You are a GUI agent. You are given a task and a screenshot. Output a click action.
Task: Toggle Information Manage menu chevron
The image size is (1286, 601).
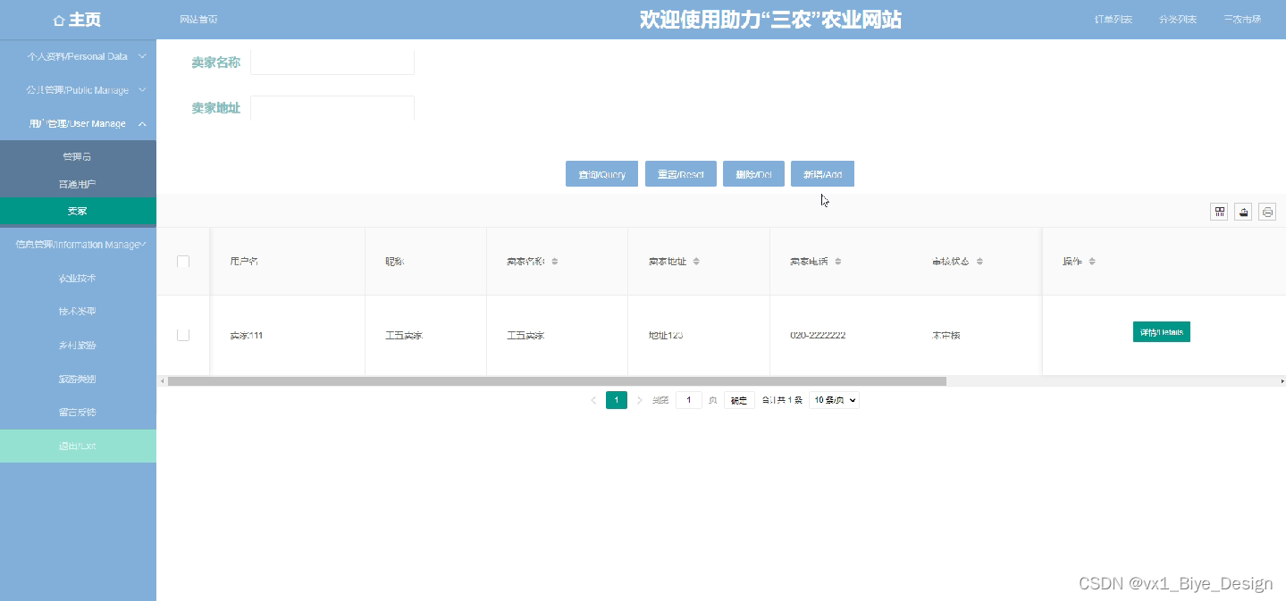tap(144, 244)
